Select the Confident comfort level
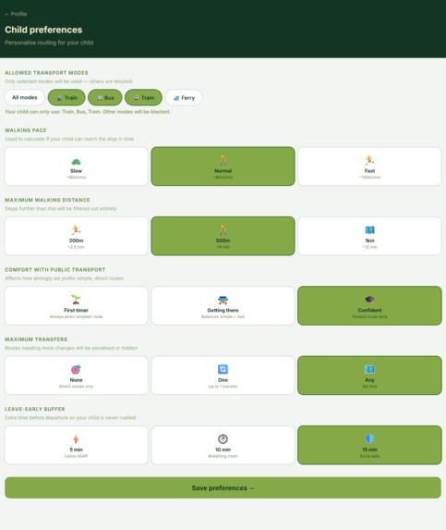446x530 pixels. pos(369,305)
